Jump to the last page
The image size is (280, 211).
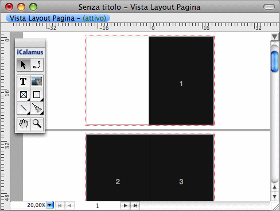point(135,206)
